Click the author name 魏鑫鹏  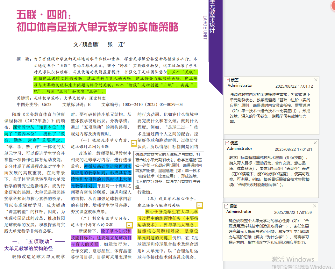[90, 44]
